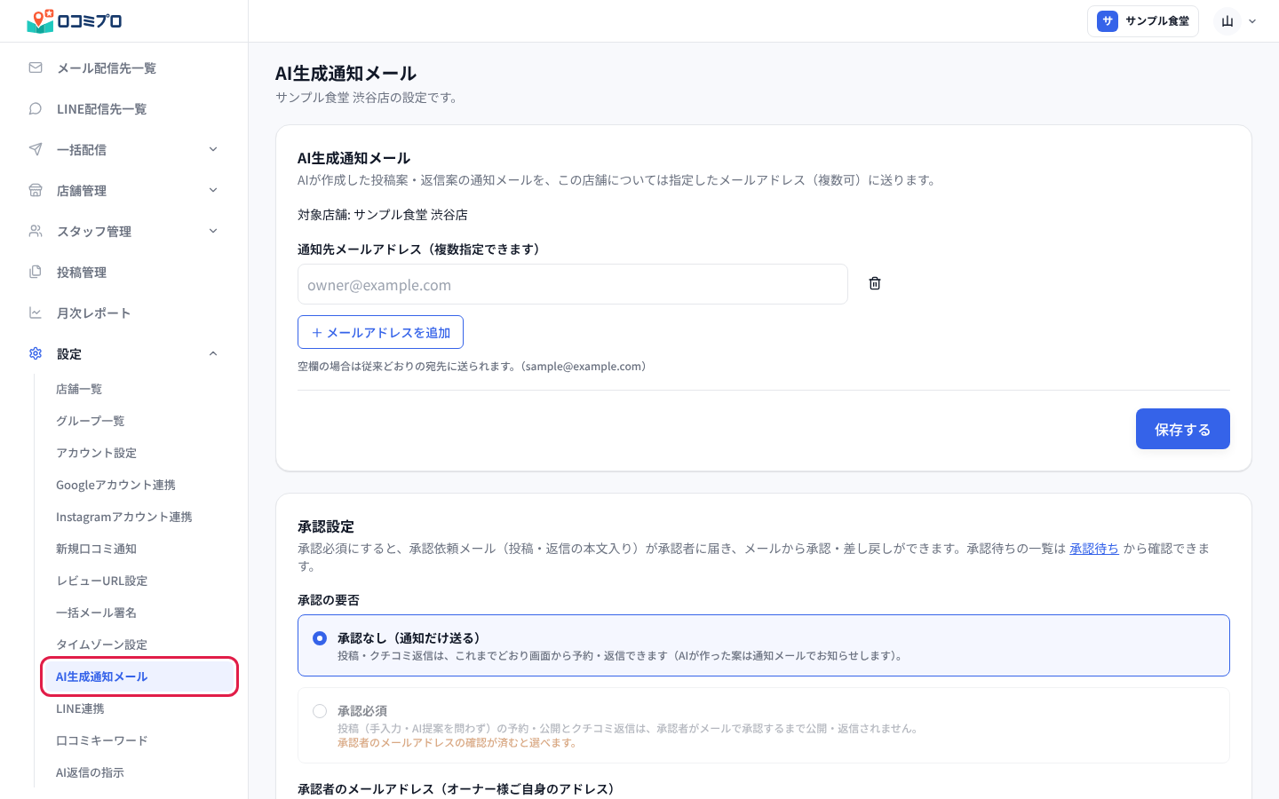Click the people icon beside スタッフ管理
The image size is (1279, 799).
[36, 231]
